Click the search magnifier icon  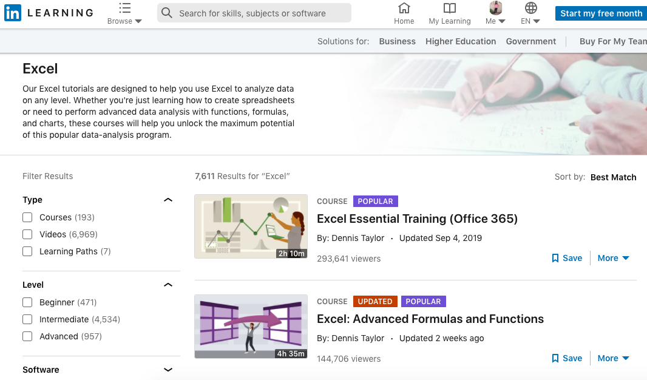pyautogui.click(x=167, y=13)
